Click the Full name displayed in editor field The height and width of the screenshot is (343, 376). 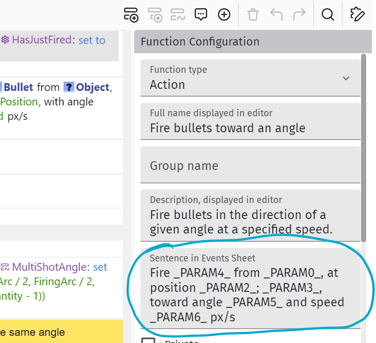(250, 128)
